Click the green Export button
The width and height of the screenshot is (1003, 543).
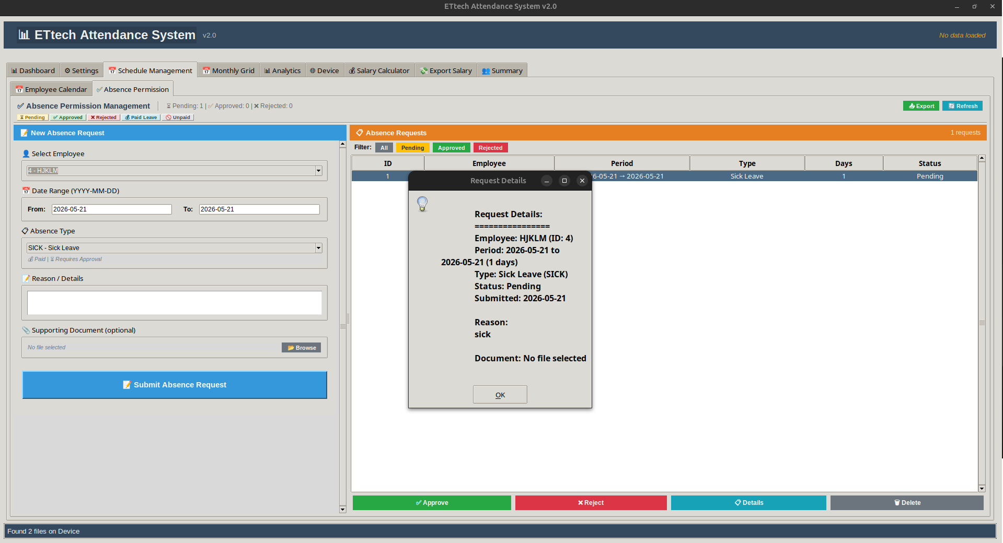tap(921, 106)
